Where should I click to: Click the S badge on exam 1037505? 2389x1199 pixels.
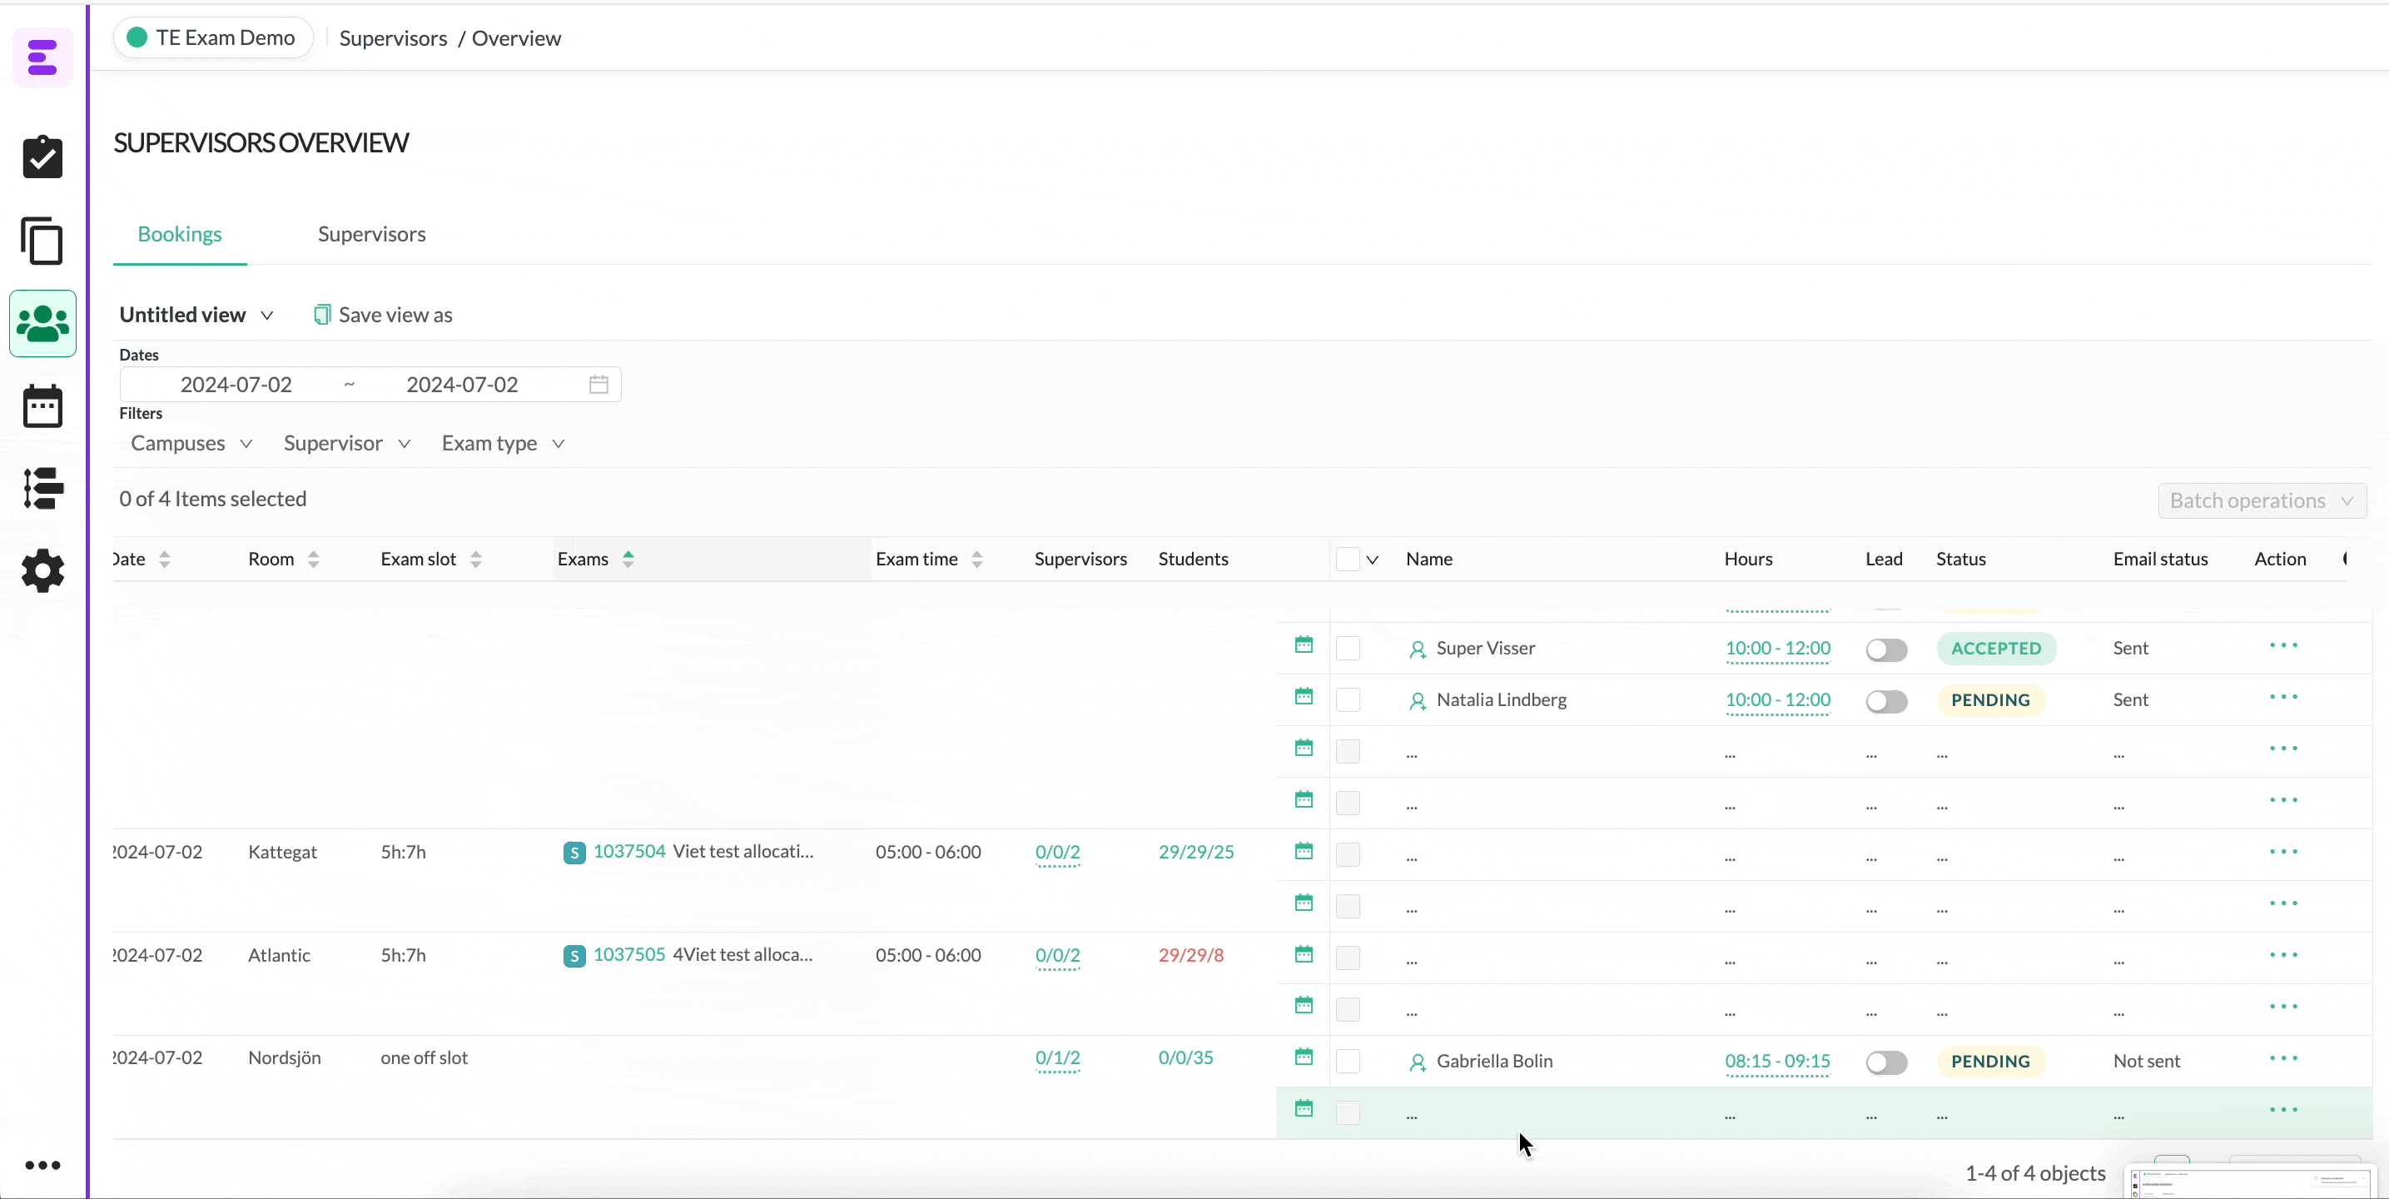click(x=574, y=956)
